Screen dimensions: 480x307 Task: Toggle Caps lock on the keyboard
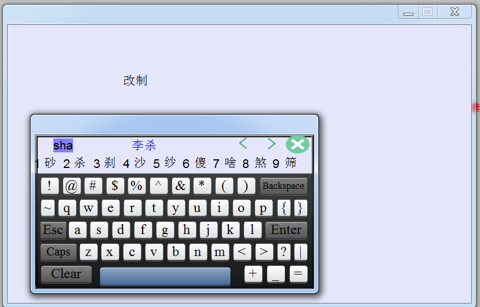point(59,252)
